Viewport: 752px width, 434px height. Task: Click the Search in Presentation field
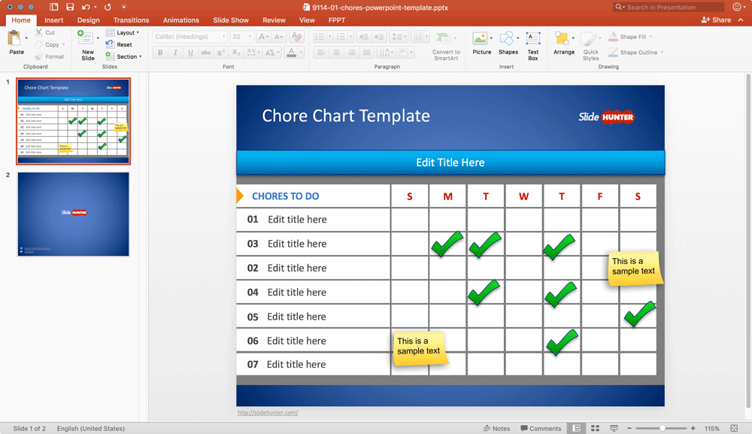[x=669, y=7]
